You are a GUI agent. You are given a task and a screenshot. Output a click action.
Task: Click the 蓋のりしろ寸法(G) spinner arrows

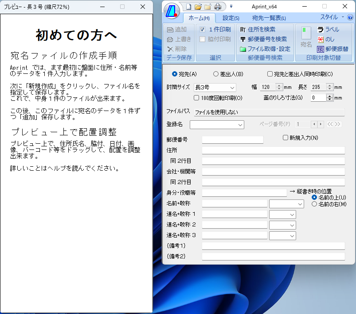click(x=329, y=98)
